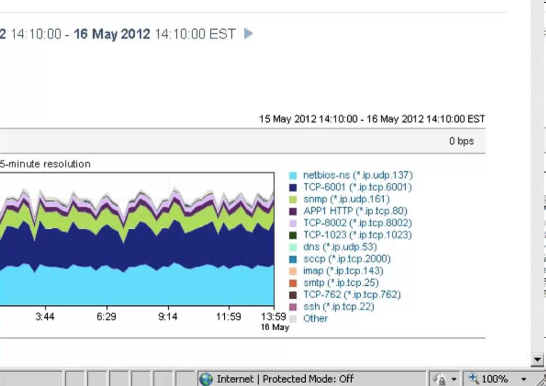Click the TCP-1023 dark green legend swatch
The height and width of the screenshot is (386, 546).
293,235
